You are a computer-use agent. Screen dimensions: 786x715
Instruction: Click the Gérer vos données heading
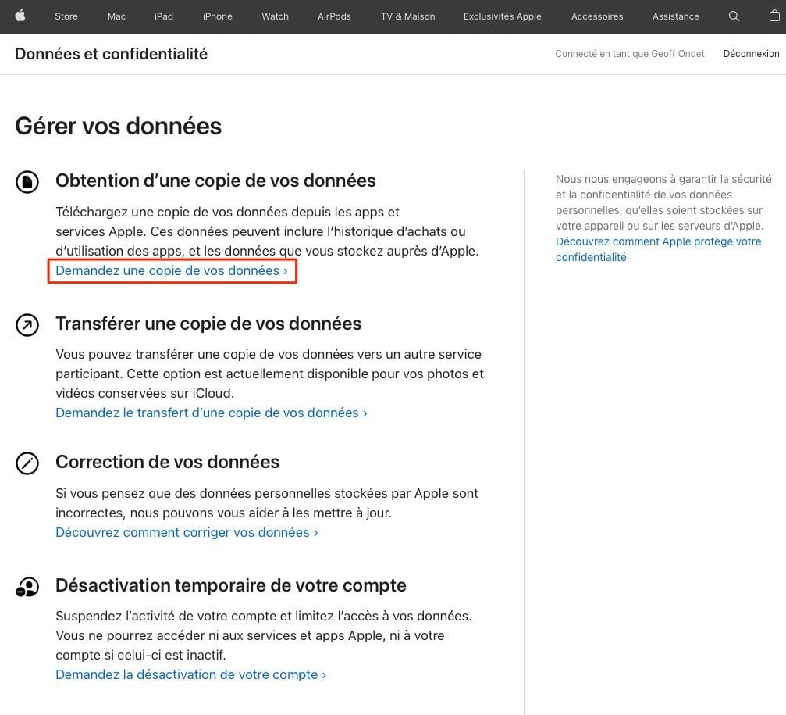[119, 126]
